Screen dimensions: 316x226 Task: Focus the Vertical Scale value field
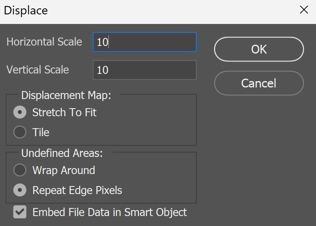coord(145,70)
